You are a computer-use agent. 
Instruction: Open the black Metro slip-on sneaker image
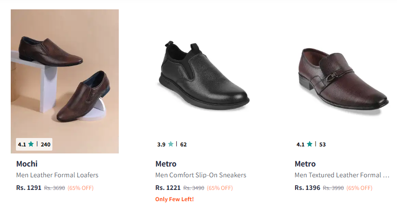point(203,75)
